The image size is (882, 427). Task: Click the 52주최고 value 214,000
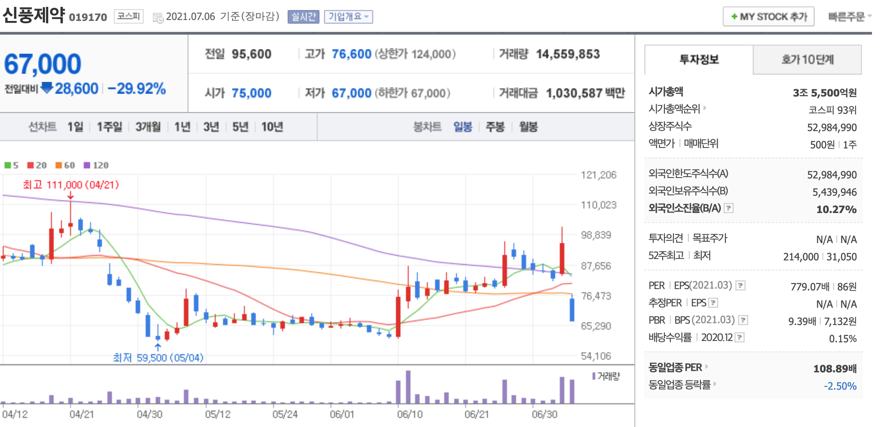click(x=801, y=257)
